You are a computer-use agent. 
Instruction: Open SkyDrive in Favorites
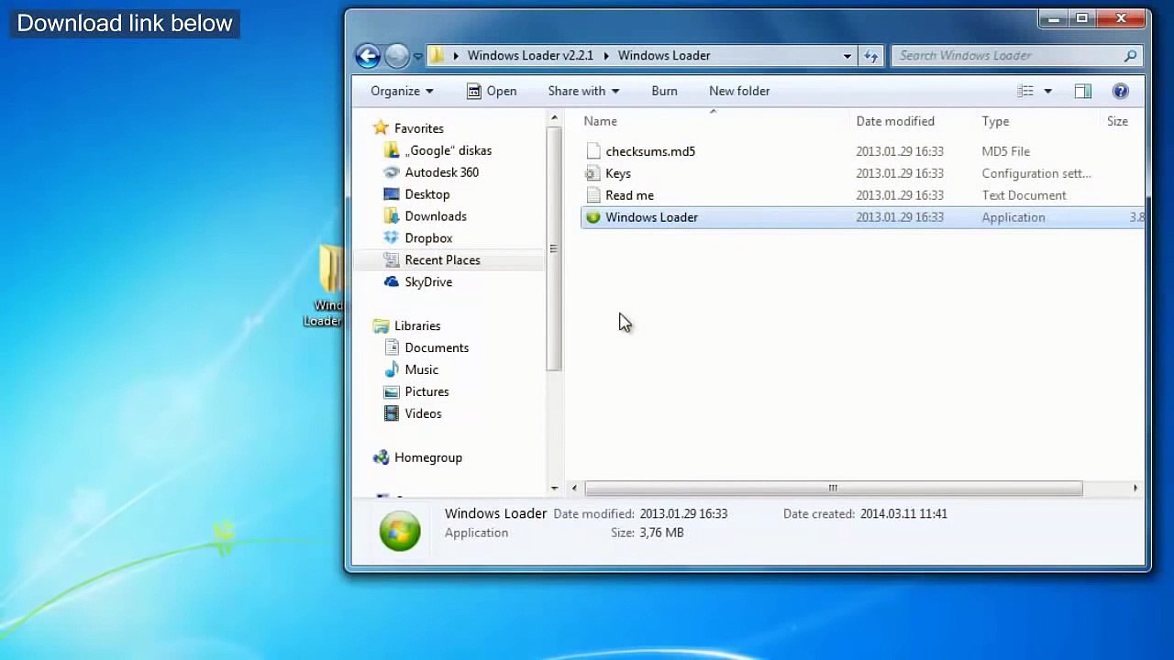click(x=428, y=282)
